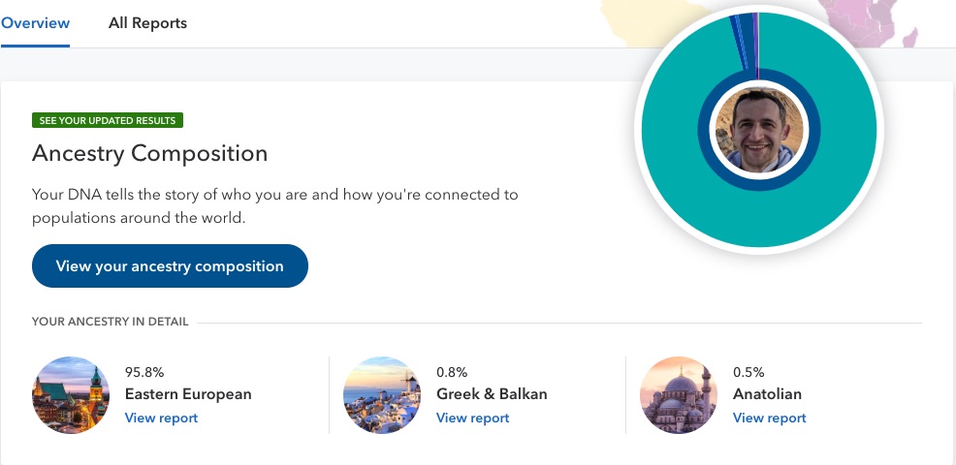Click the Eastern European ancestry label

point(188,393)
